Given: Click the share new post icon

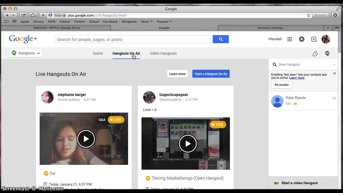Looking at the screenshot, I should pyautogui.click(x=314, y=39).
